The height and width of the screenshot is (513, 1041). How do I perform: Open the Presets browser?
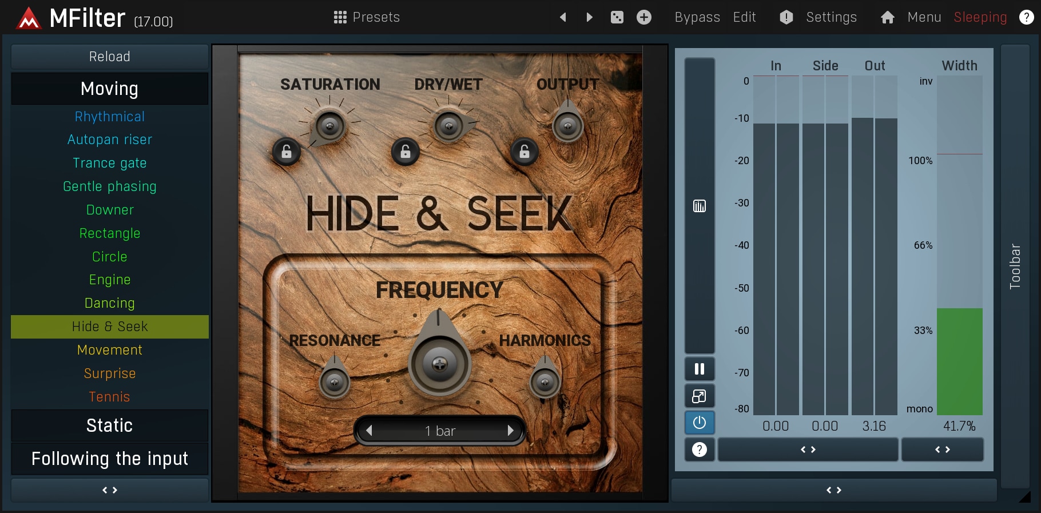367,17
